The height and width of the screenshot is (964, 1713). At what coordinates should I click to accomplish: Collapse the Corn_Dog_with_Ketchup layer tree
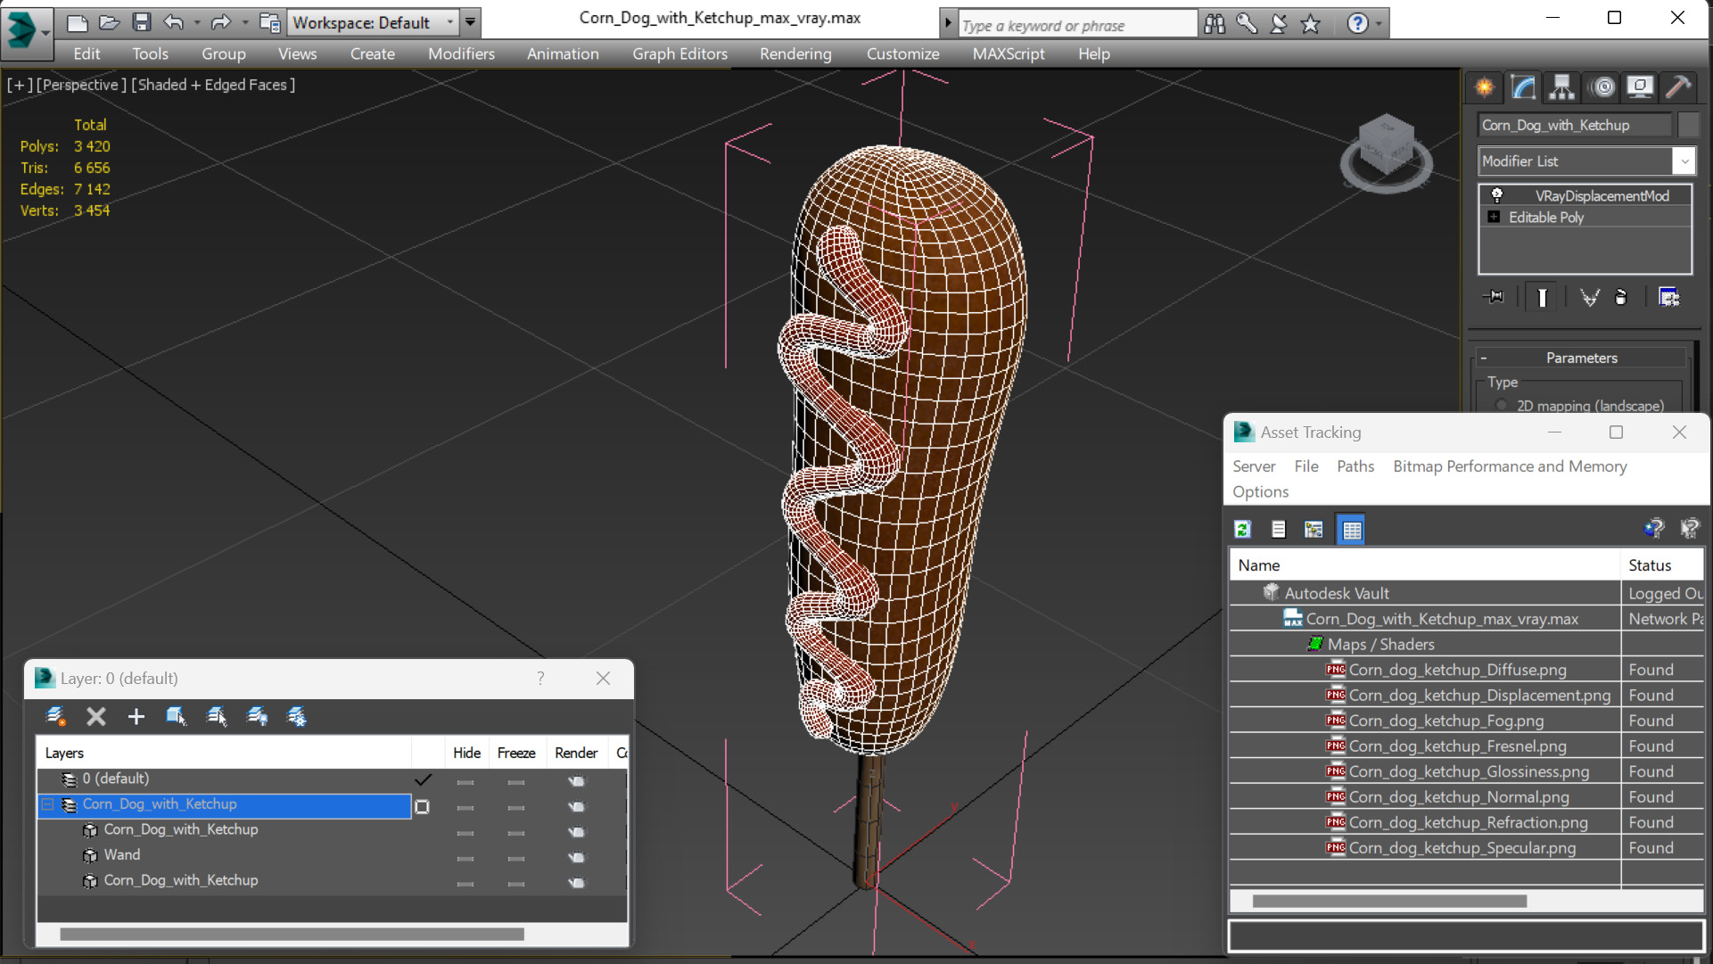click(48, 804)
